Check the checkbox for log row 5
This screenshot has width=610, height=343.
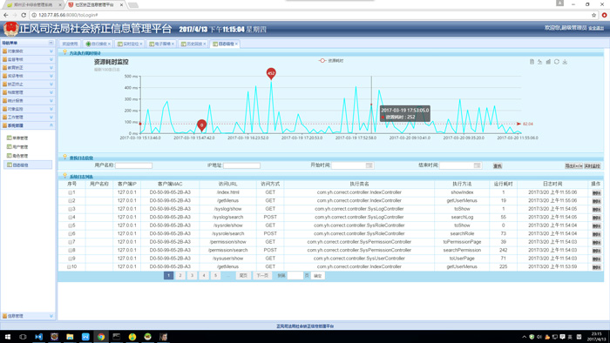pyautogui.click(x=71, y=225)
